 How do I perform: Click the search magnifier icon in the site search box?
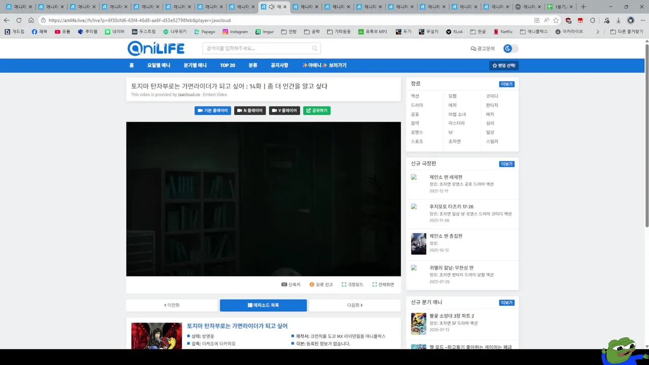[314, 49]
